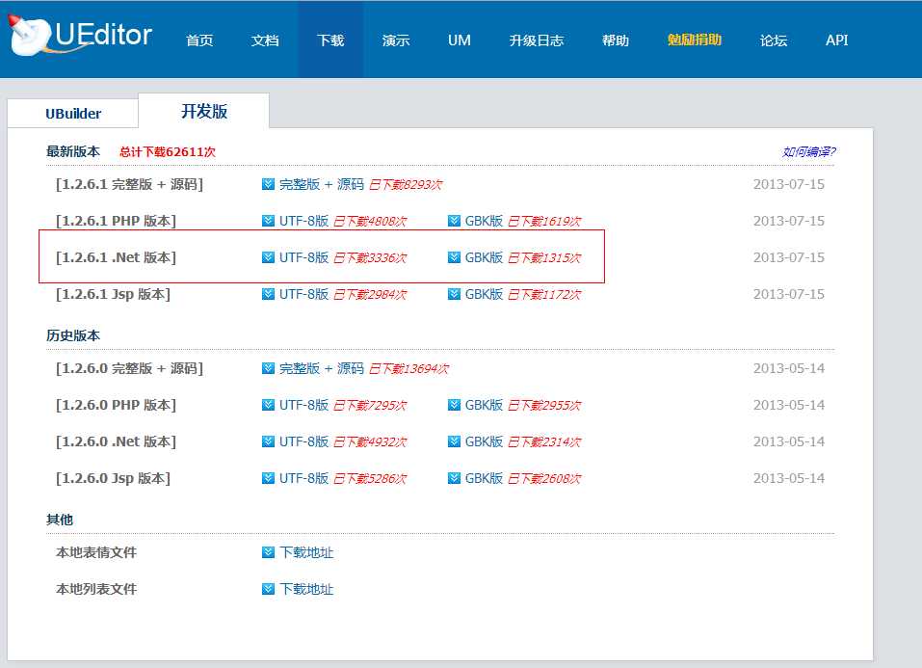Click download icon for 本地列表文件

pyautogui.click(x=268, y=589)
